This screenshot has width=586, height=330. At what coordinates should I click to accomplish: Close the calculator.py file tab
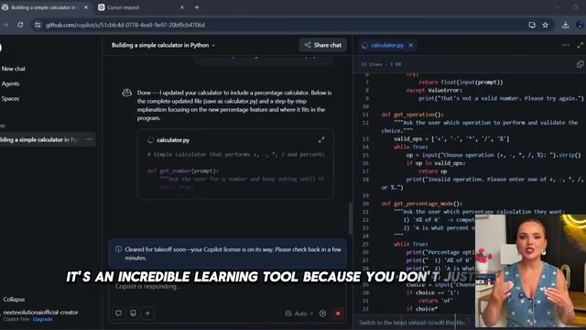(x=411, y=45)
